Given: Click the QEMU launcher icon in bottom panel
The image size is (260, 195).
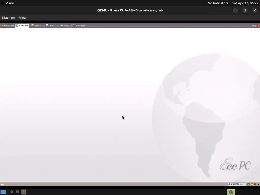Looking at the screenshot, I should [24, 192].
